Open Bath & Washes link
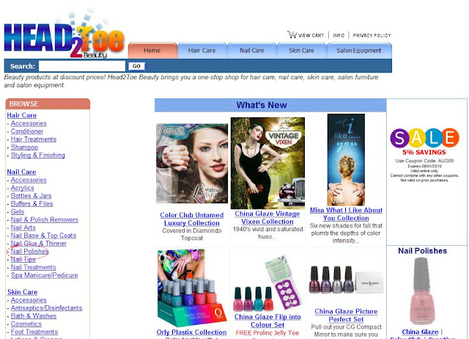Screen dimensions: 469x339 point(34,316)
